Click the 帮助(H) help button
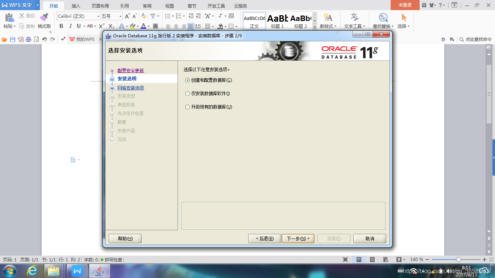This screenshot has width=495, height=278. point(125,239)
